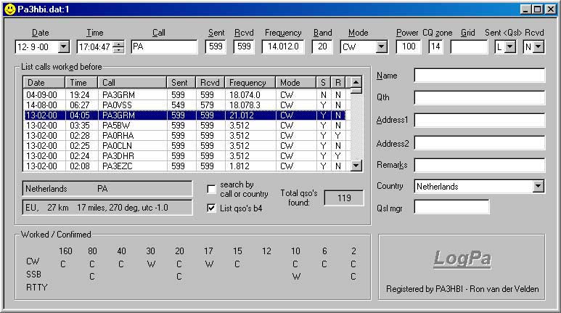The width and height of the screenshot is (561, 313).
Task: Click the Address2 input field
Action: tap(480, 143)
